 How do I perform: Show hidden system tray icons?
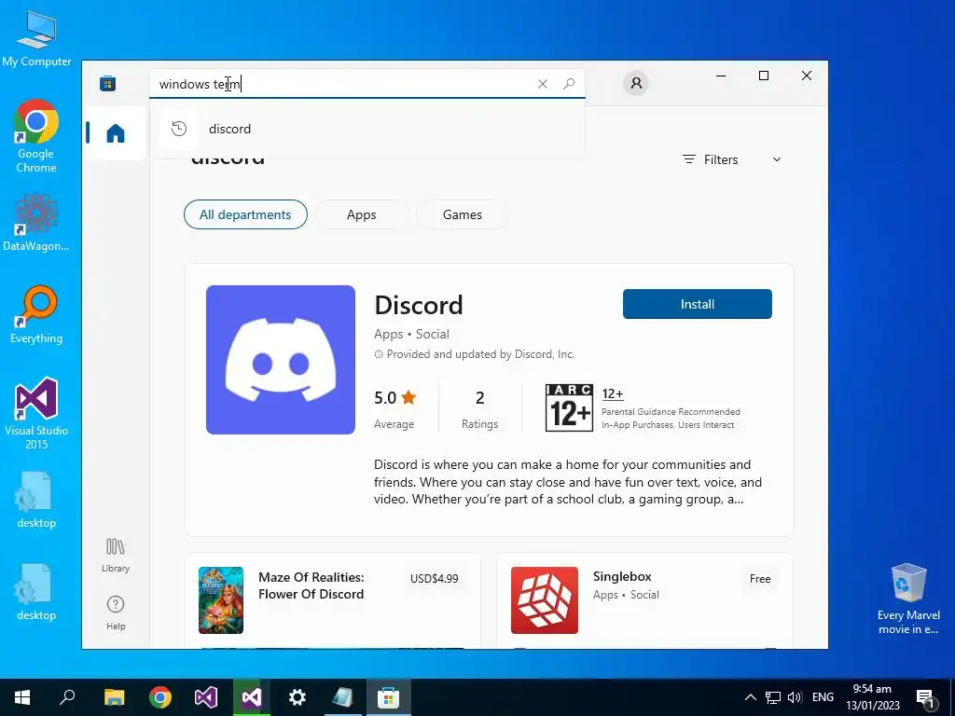(x=751, y=697)
